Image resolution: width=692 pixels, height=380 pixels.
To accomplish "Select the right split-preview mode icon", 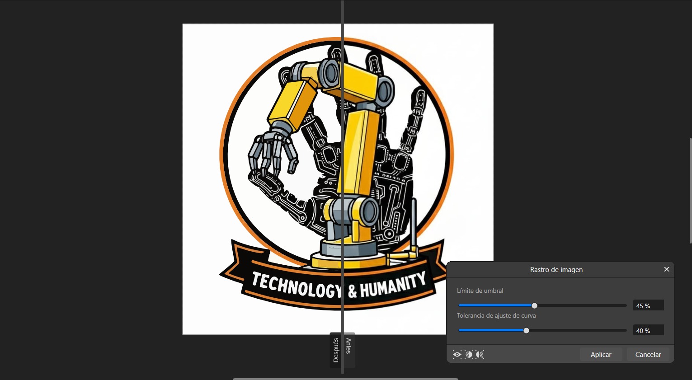I will [x=480, y=354].
